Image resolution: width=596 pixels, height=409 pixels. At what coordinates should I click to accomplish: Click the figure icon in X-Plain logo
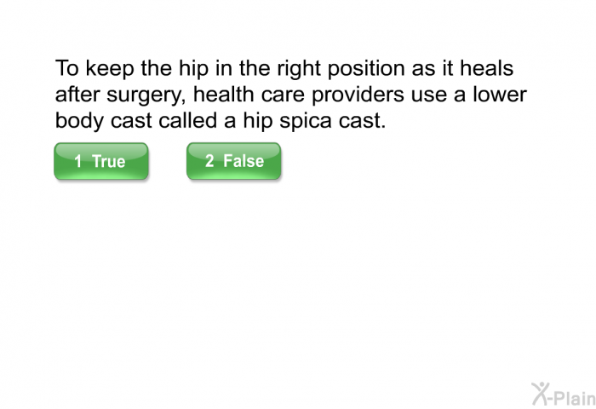[542, 392]
